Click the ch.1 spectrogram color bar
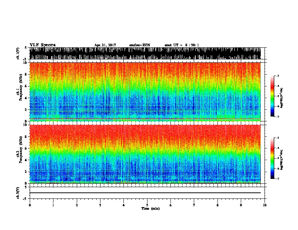Viewport: 298px width, 230px height. pyautogui.click(x=272, y=96)
